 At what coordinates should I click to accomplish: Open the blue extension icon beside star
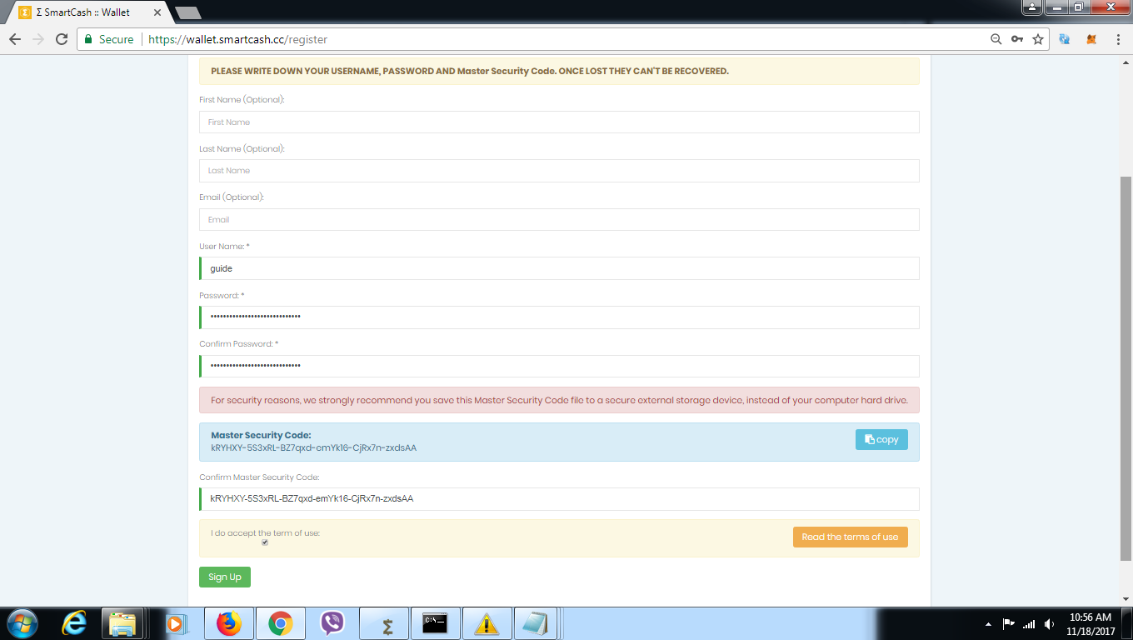pyautogui.click(x=1065, y=39)
